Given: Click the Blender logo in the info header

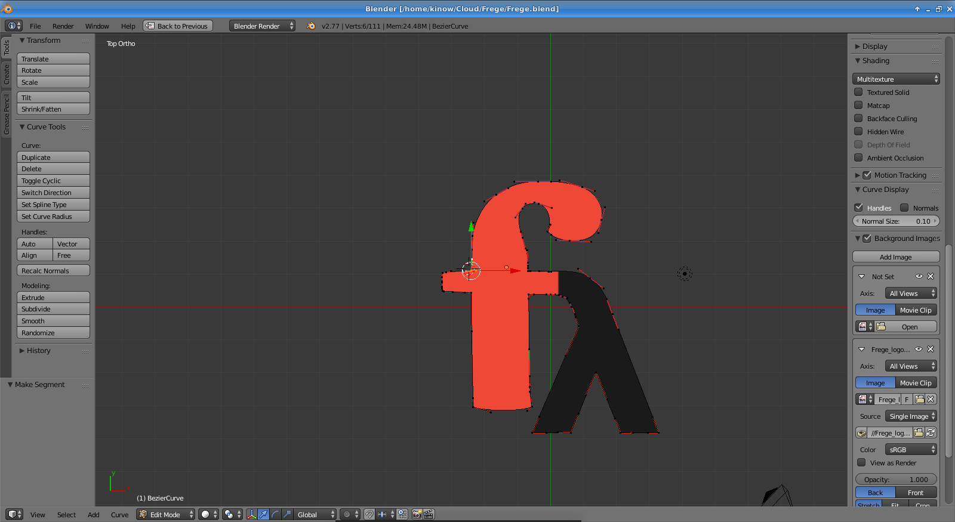Looking at the screenshot, I should (311, 26).
